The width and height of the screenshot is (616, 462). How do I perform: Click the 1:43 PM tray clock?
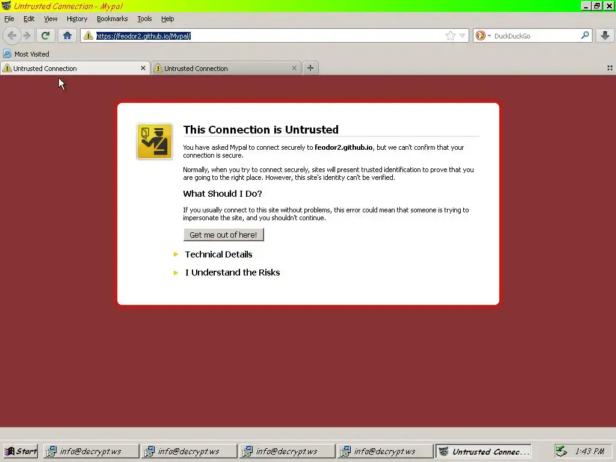point(590,451)
